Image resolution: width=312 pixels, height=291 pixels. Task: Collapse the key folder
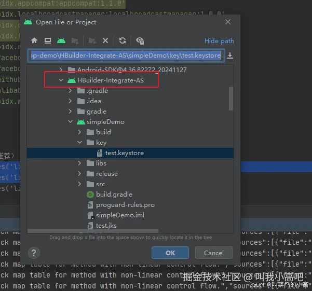coord(79,142)
